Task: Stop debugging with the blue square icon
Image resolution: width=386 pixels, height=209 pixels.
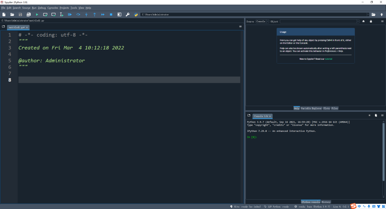Action: [111, 15]
